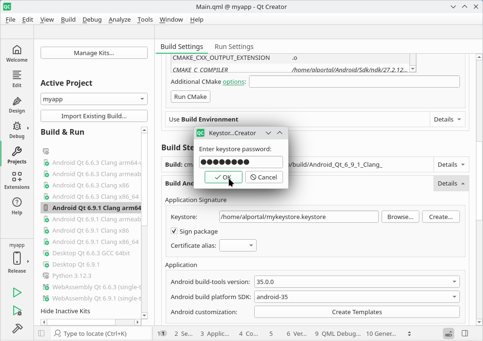Screen dimensions: 483x341
Task: Open the Analyze menu
Action: [x=119, y=19]
